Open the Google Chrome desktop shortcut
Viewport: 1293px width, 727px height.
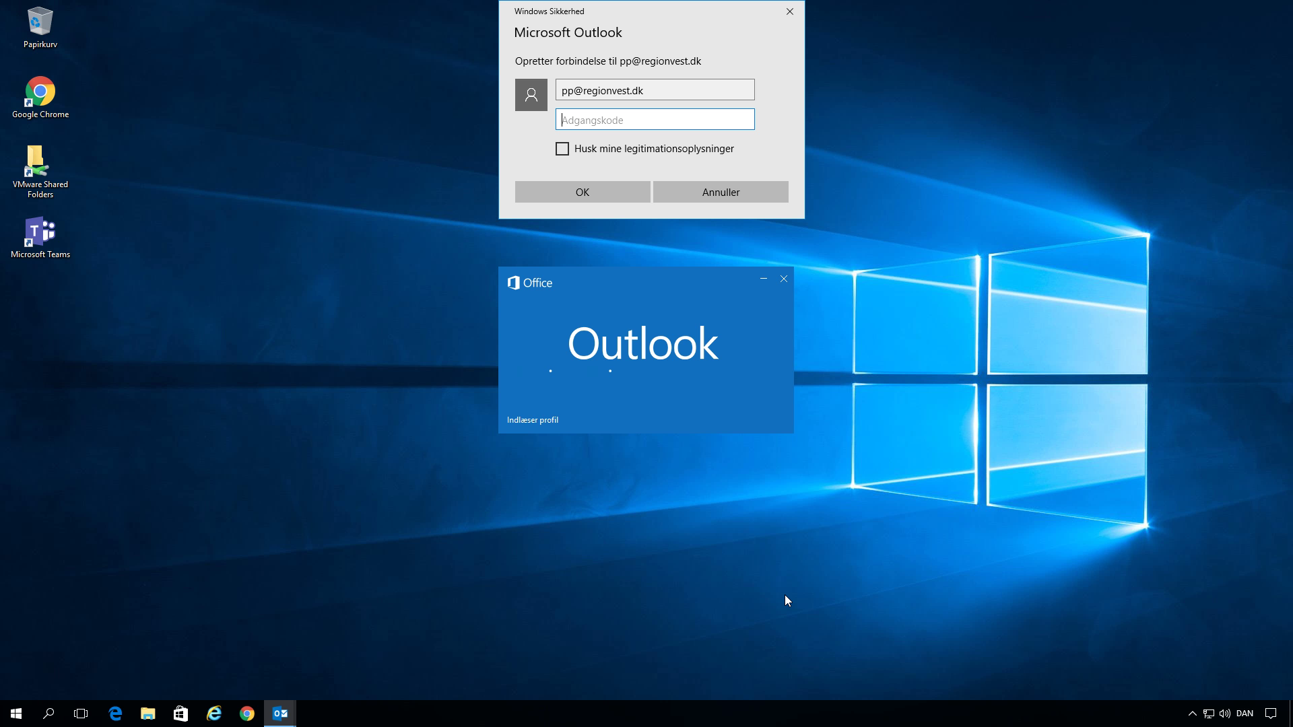(40, 98)
